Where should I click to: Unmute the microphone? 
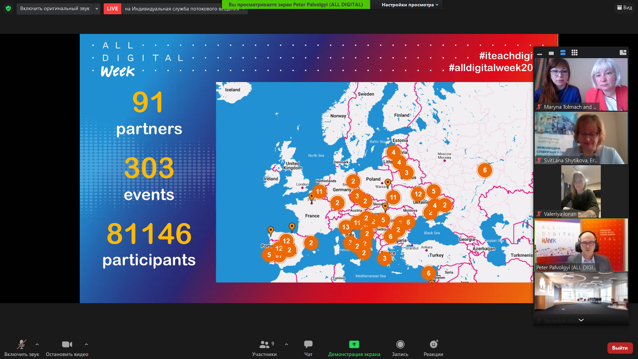(22, 344)
